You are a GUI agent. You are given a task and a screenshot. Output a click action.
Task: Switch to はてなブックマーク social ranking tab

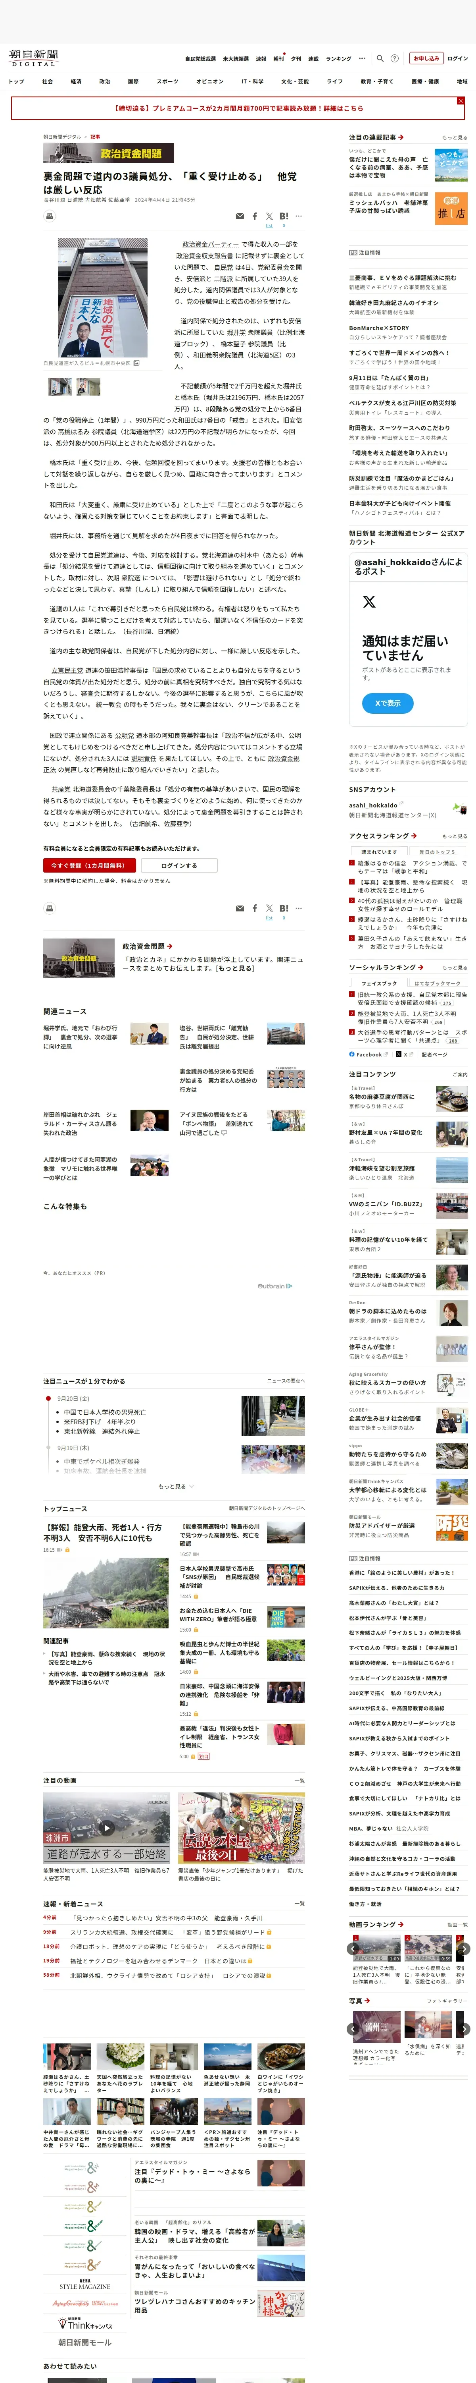coord(437,983)
